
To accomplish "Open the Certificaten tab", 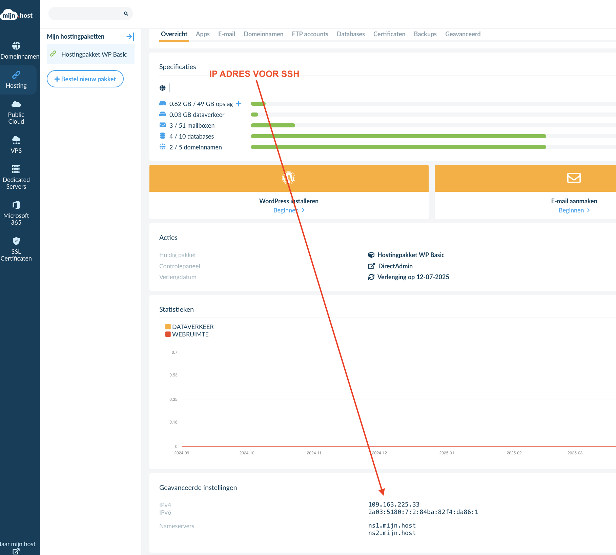I will 389,34.
